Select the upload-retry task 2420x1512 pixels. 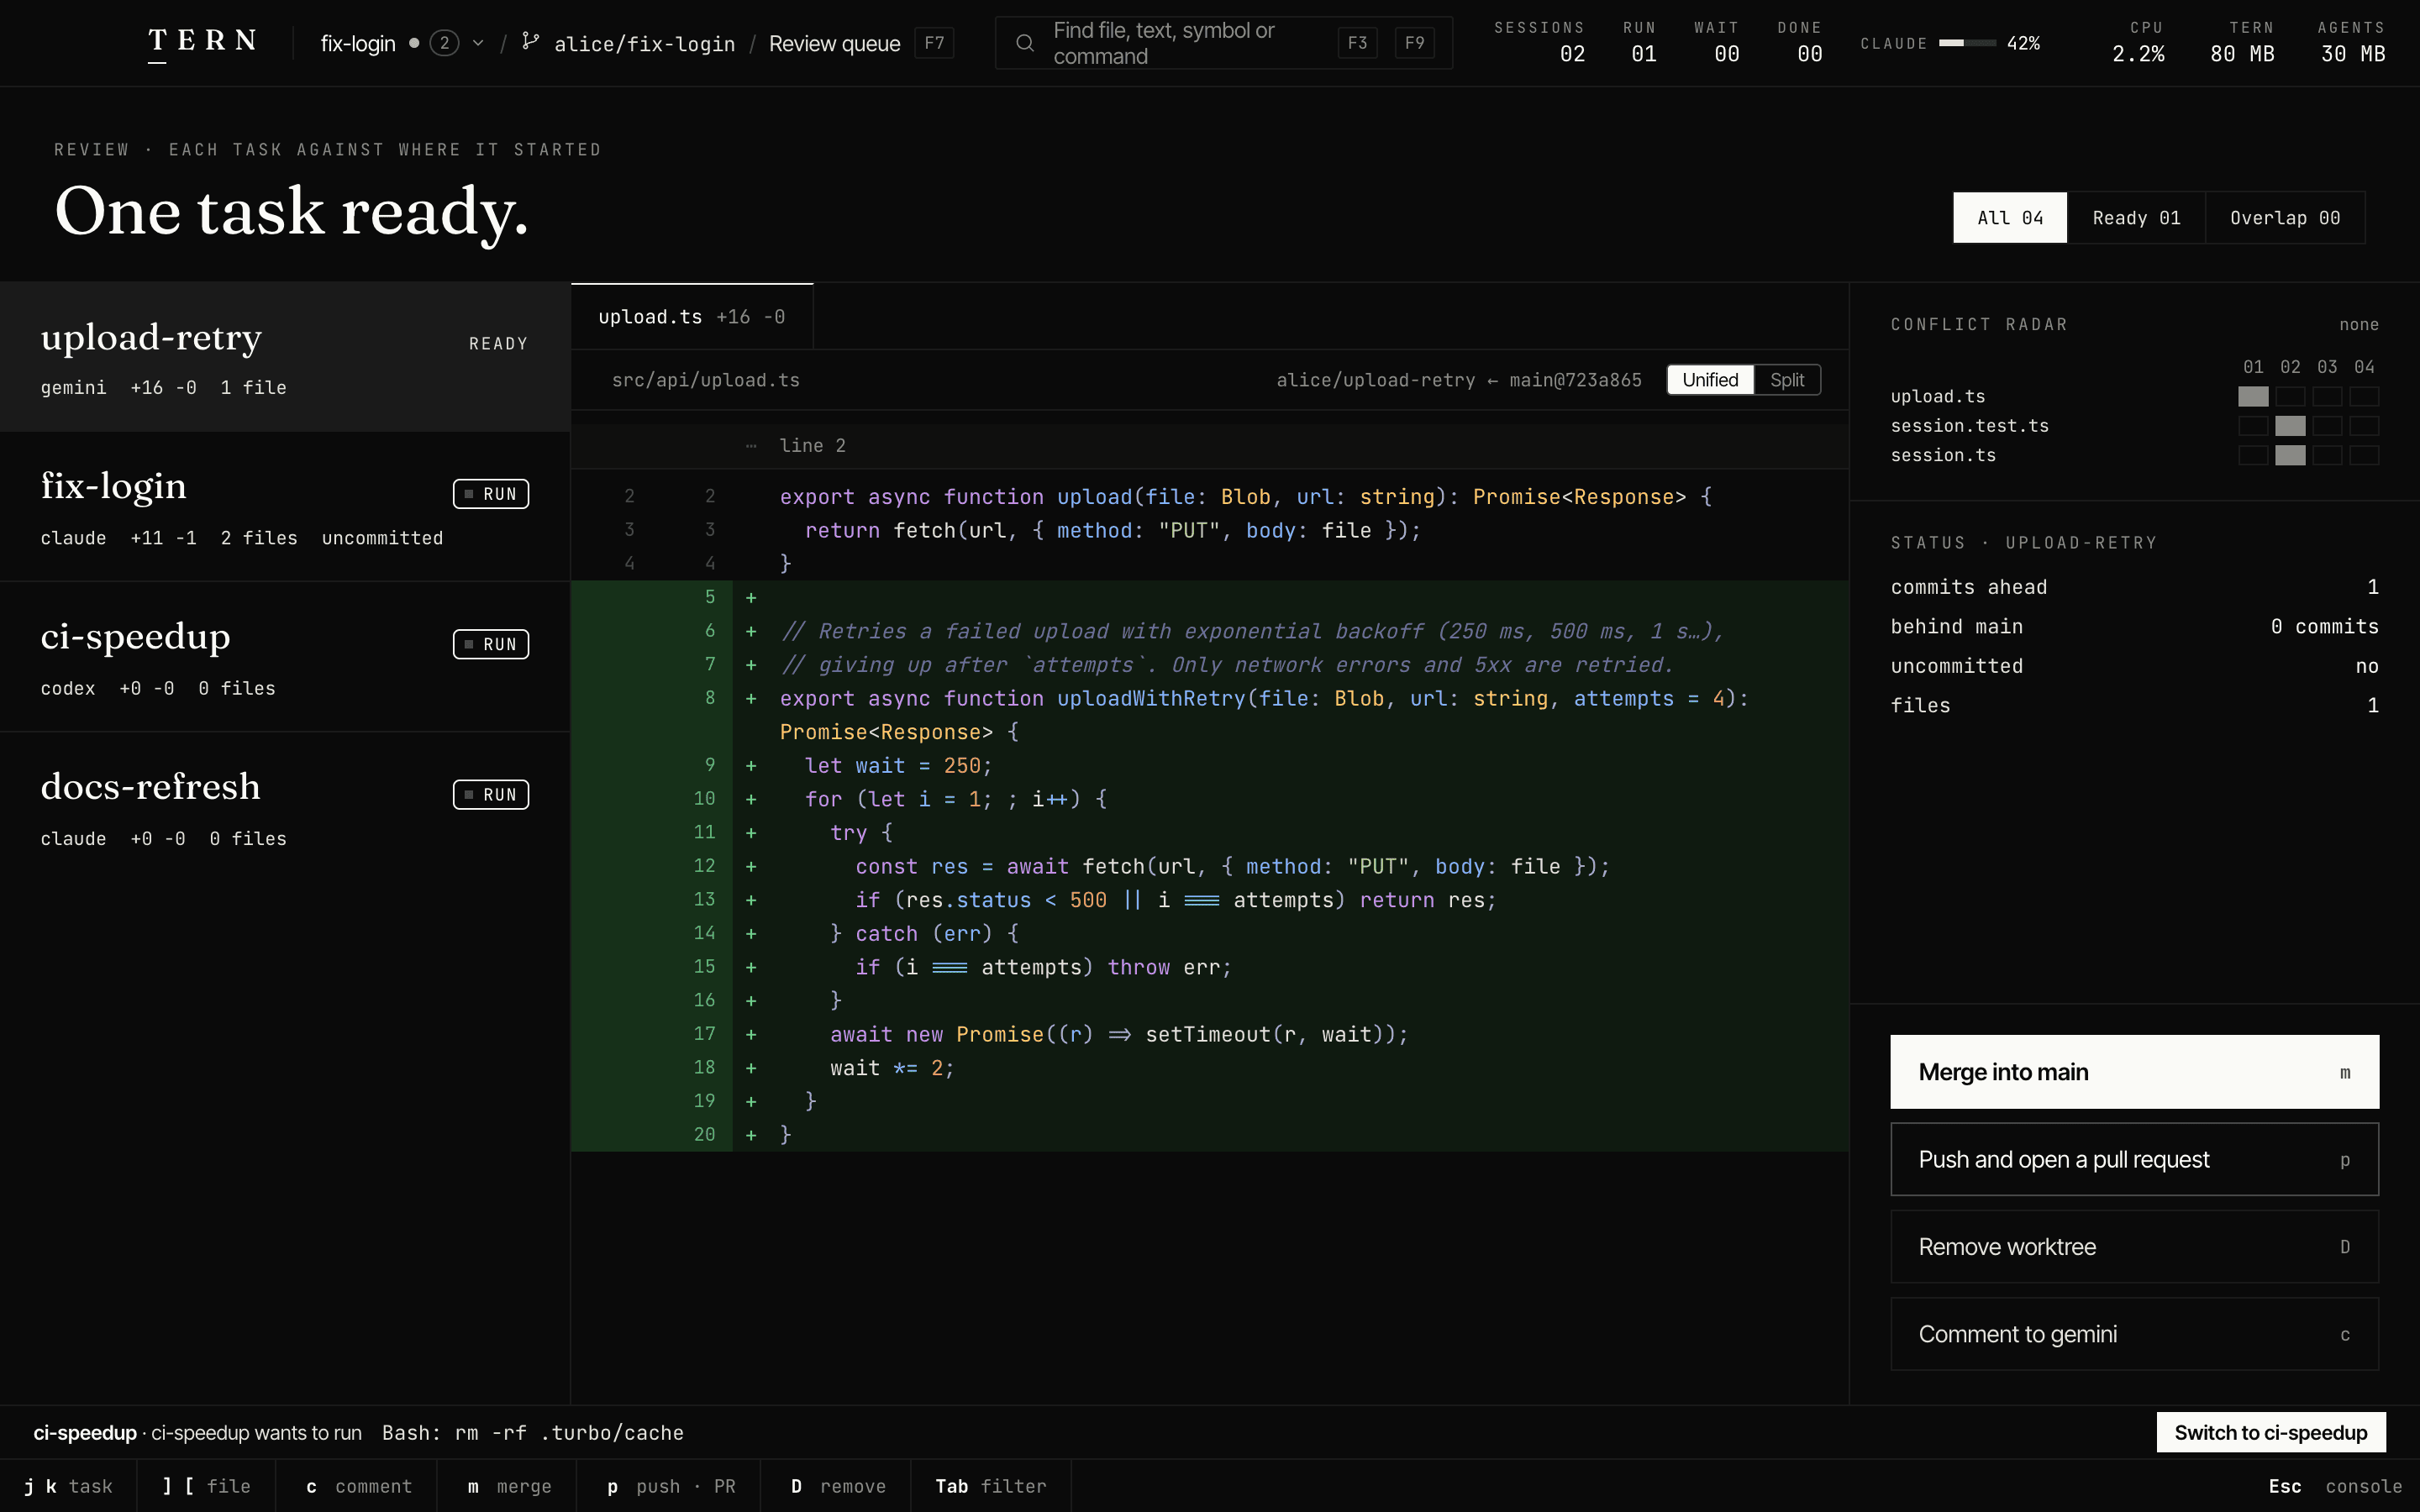pyautogui.click(x=285, y=357)
